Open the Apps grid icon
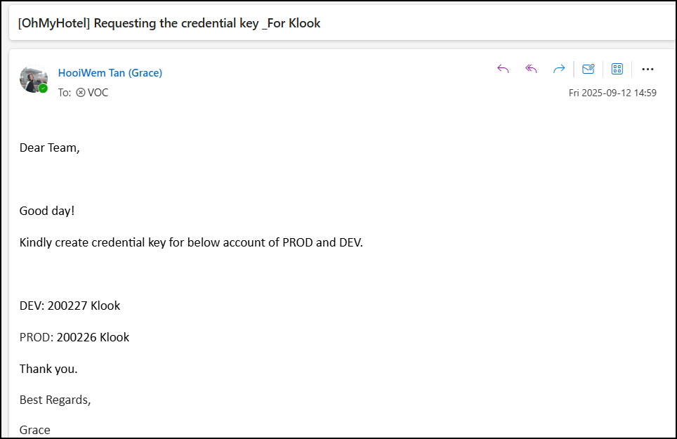Screen dimensions: 677x439 pos(617,69)
